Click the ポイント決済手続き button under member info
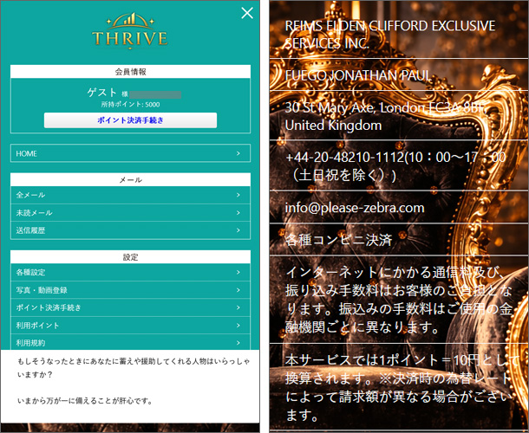The image size is (529, 433). 130,120
